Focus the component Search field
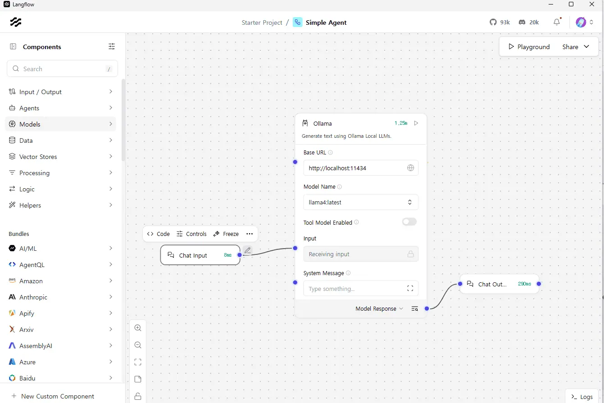 point(62,69)
